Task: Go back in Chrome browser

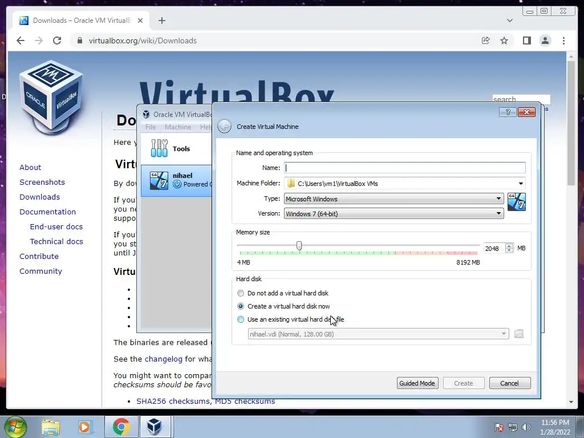Action: coord(21,40)
